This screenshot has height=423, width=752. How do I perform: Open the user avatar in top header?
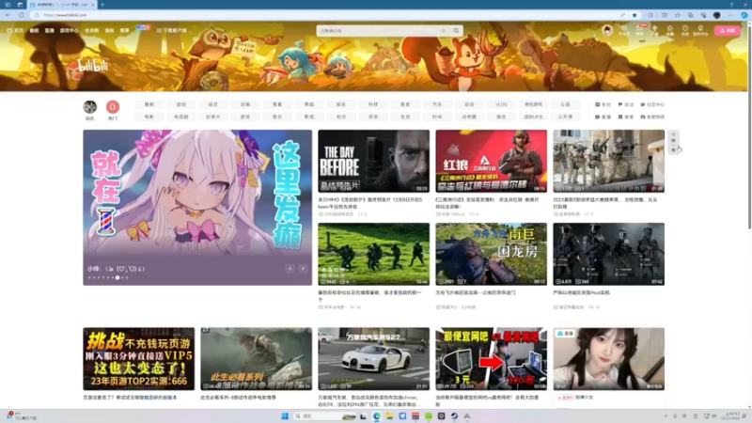607,30
